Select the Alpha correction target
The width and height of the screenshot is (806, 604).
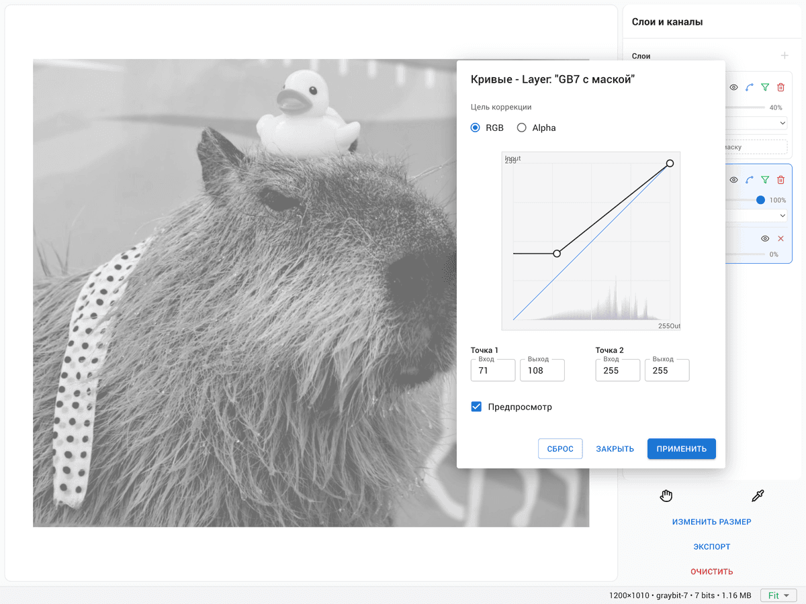coord(522,128)
